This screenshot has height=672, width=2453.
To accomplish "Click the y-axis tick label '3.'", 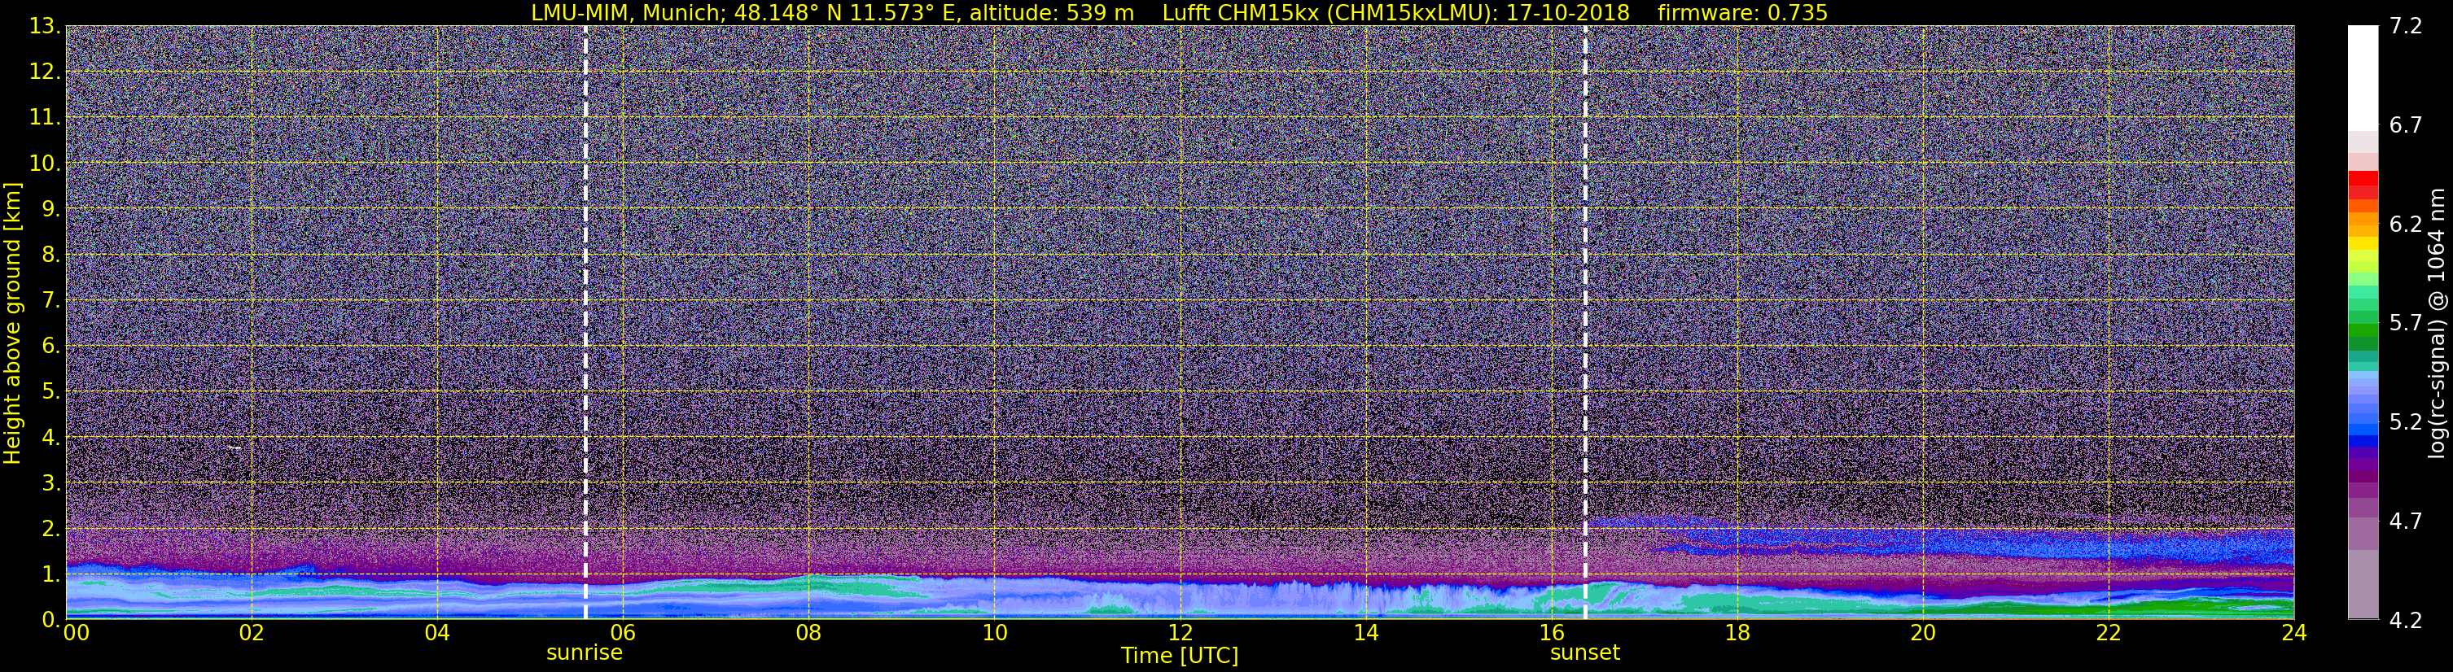I will (50, 482).
